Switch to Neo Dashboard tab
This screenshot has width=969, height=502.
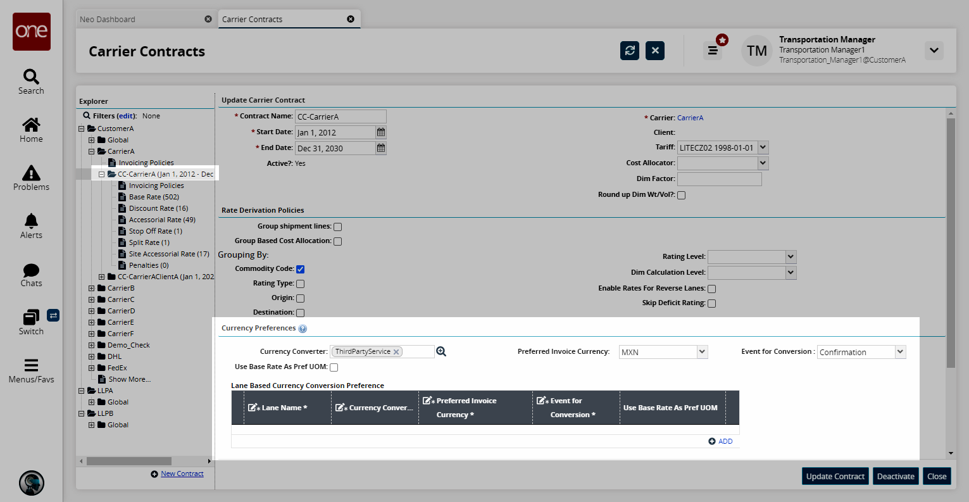[x=108, y=19]
